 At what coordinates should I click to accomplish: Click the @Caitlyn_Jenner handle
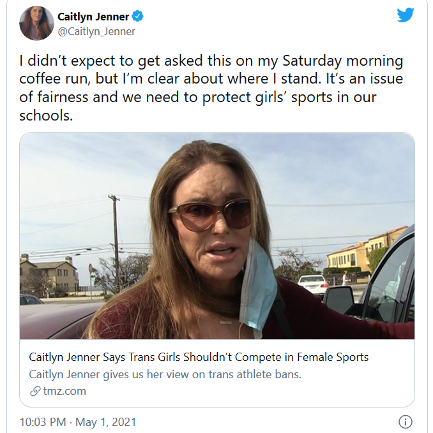(x=96, y=31)
